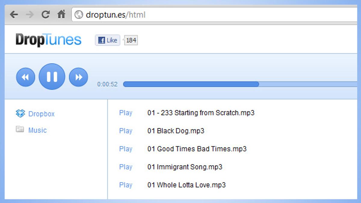Click the browser Back arrow
Image resolution: width=361 pixels, height=203 pixels.
(x=14, y=14)
